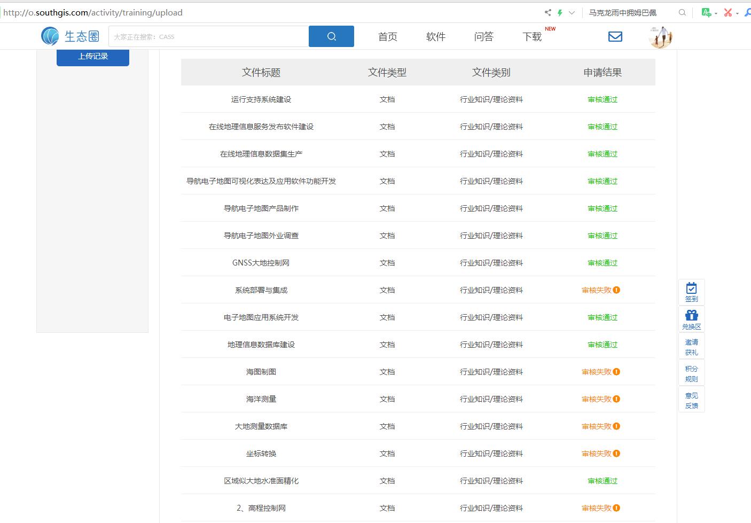Click the file title 海洋测量
Screen dimensions: 751x523
(261, 399)
